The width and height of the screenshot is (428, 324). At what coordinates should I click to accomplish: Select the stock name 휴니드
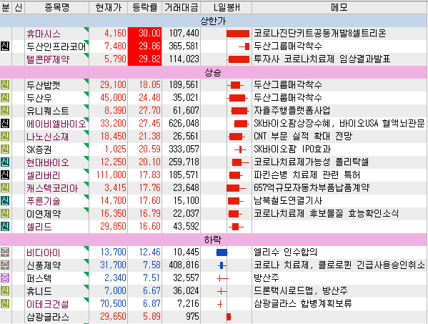tap(39, 291)
